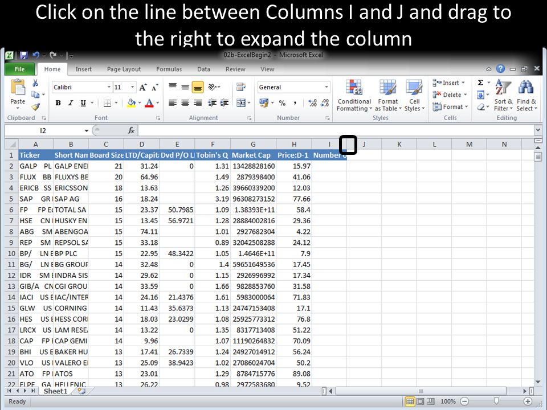Image resolution: width=547 pixels, height=410 pixels.
Task: Select Center text alignment
Action: [x=185, y=102]
